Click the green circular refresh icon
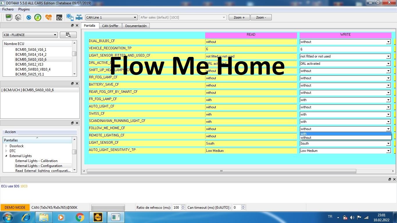This screenshot has width=397, height=223. click(x=38, y=17)
